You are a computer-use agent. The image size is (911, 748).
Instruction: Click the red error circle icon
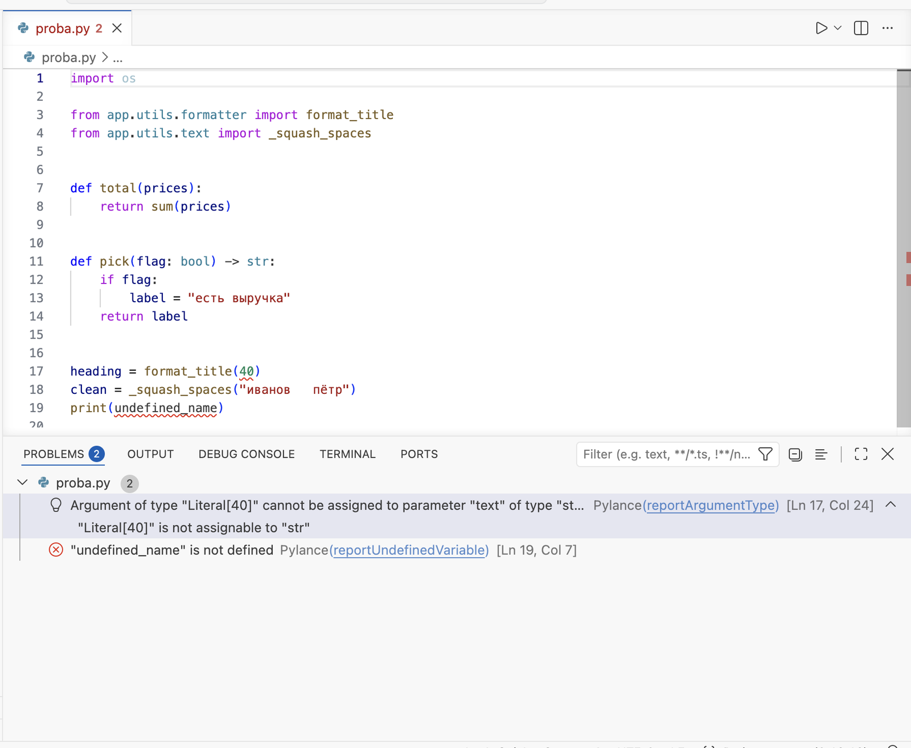56,550
